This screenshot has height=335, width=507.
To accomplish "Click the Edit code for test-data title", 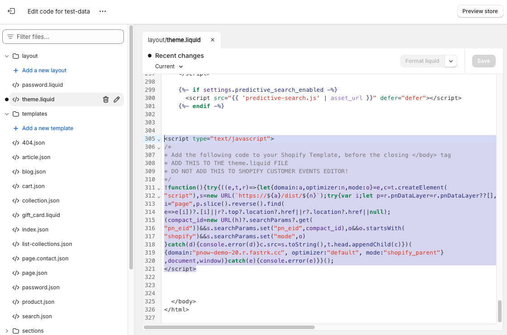I will point(58,11).
